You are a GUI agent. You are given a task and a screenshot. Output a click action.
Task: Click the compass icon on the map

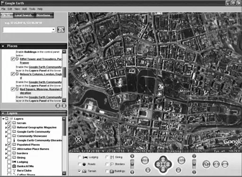(x=78, y=139)
